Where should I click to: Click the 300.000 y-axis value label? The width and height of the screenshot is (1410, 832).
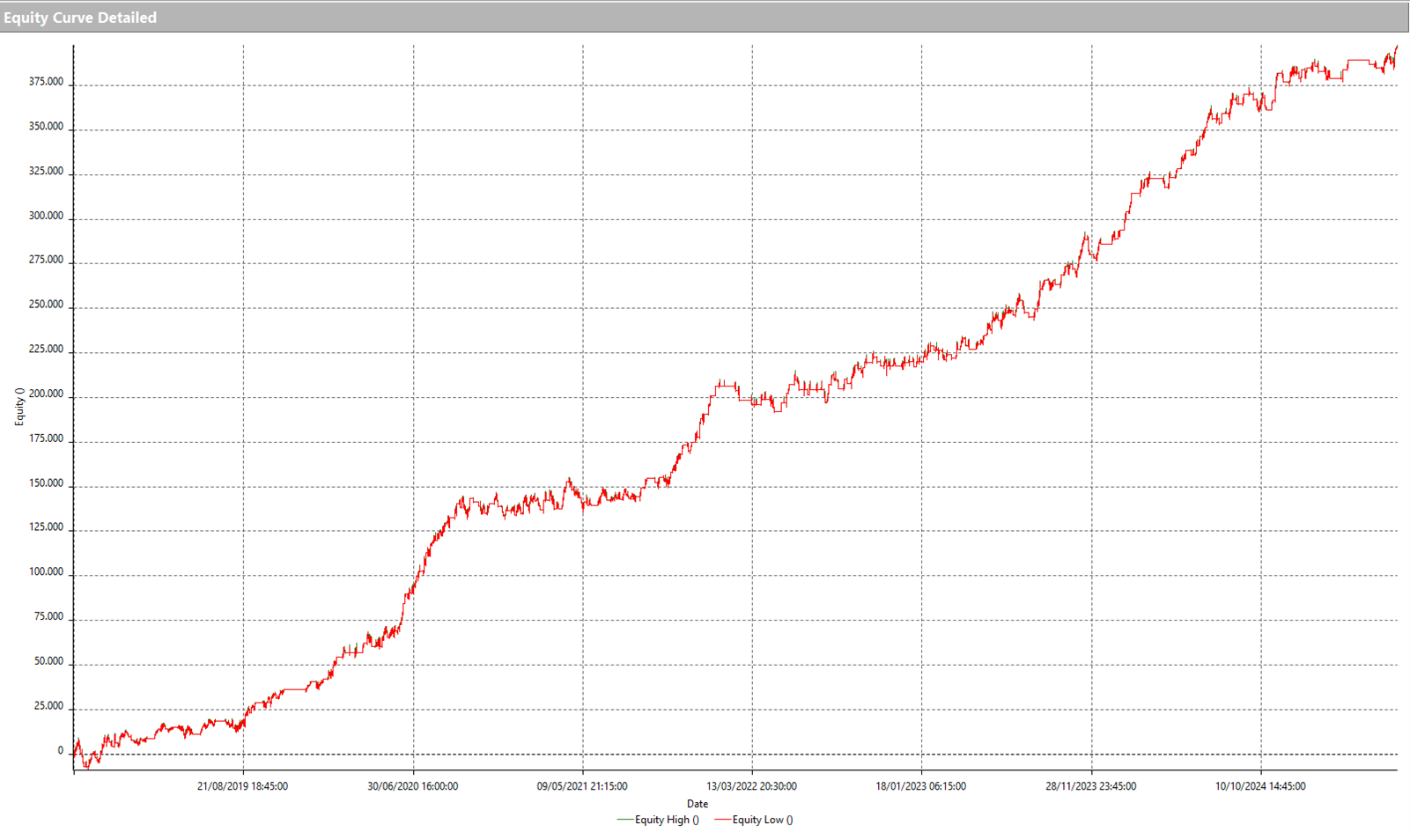(46, 216)
